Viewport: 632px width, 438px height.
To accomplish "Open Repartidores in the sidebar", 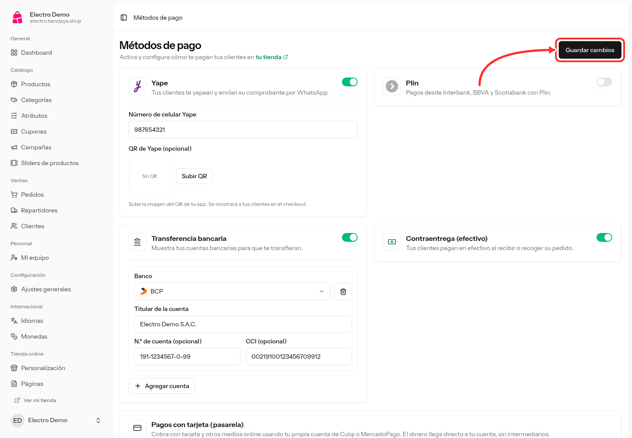I will (x=56, y=210).
